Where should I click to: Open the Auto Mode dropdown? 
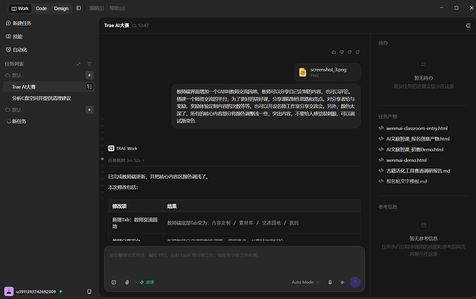point(305,282)
